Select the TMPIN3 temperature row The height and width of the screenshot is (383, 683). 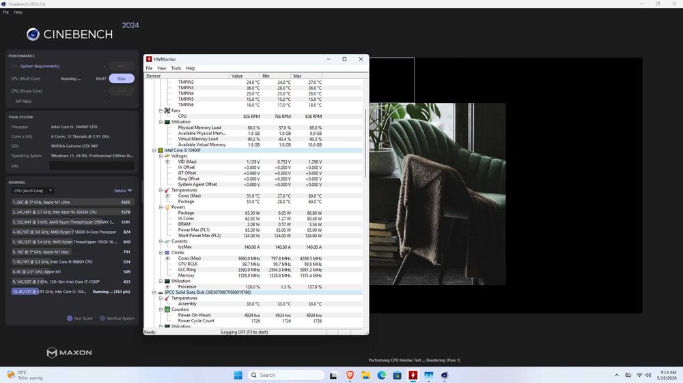point(253,87)
